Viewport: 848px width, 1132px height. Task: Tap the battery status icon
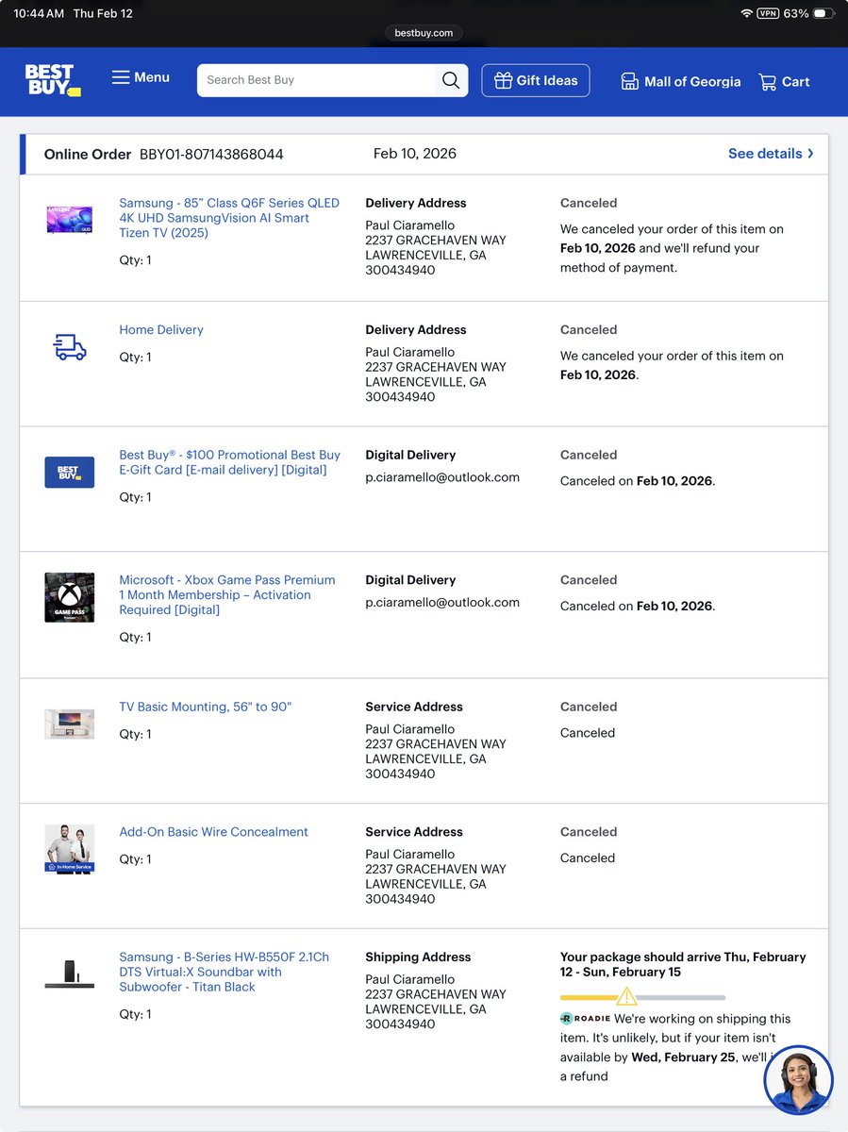pos(823,13)
